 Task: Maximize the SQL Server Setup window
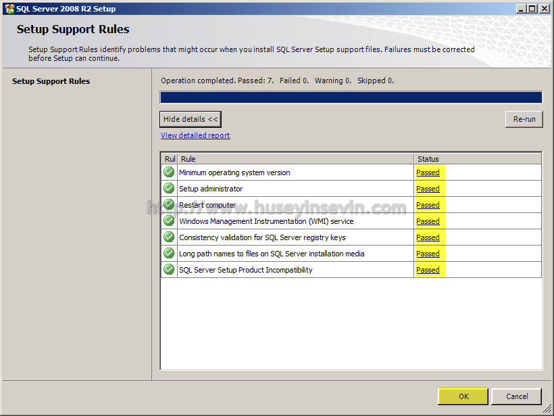point(532,9)
